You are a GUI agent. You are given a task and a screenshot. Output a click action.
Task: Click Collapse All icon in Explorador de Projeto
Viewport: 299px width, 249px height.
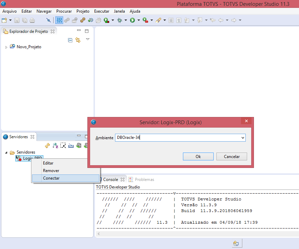(70, 40)
